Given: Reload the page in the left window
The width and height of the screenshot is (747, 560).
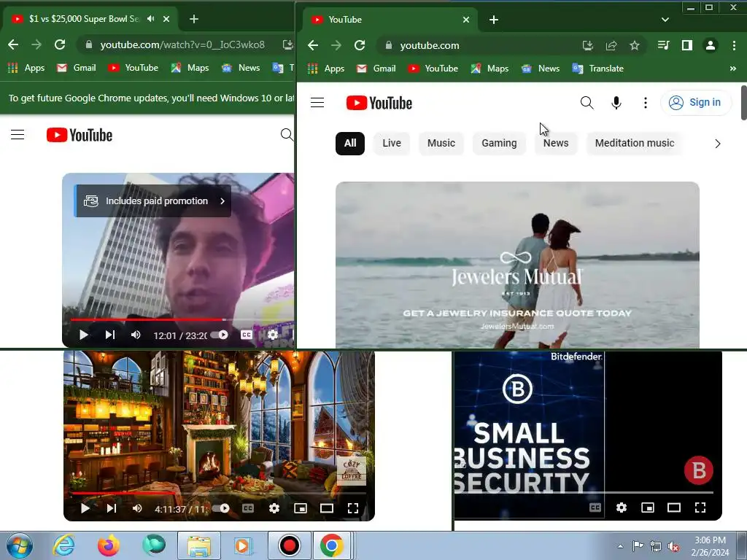Looking at the screenshot, I should pos(60,44).
